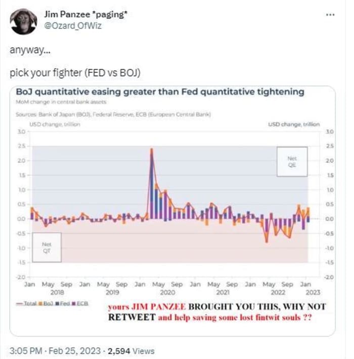Open the @Ozard_OfWiz handle link
The image size is (354, 359).
tap(73, 26)
